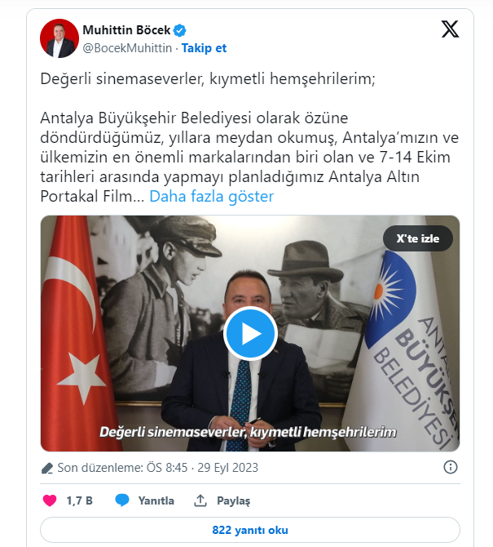The width and height of the screenshot is (493, 547).
Task: Open the 'Muhittin Böcek' display name link
Action: (x=126, y=30)
